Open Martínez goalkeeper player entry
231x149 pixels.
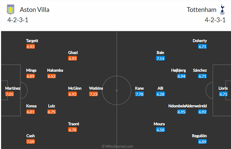13,88
